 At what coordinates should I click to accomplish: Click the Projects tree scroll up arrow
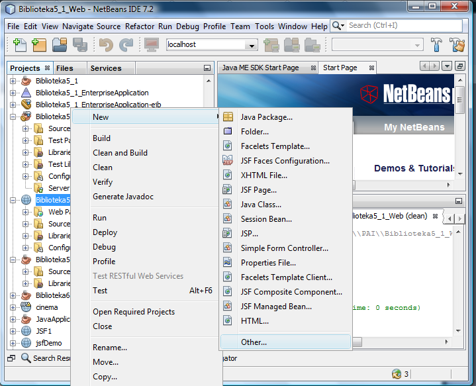(209, 81)
